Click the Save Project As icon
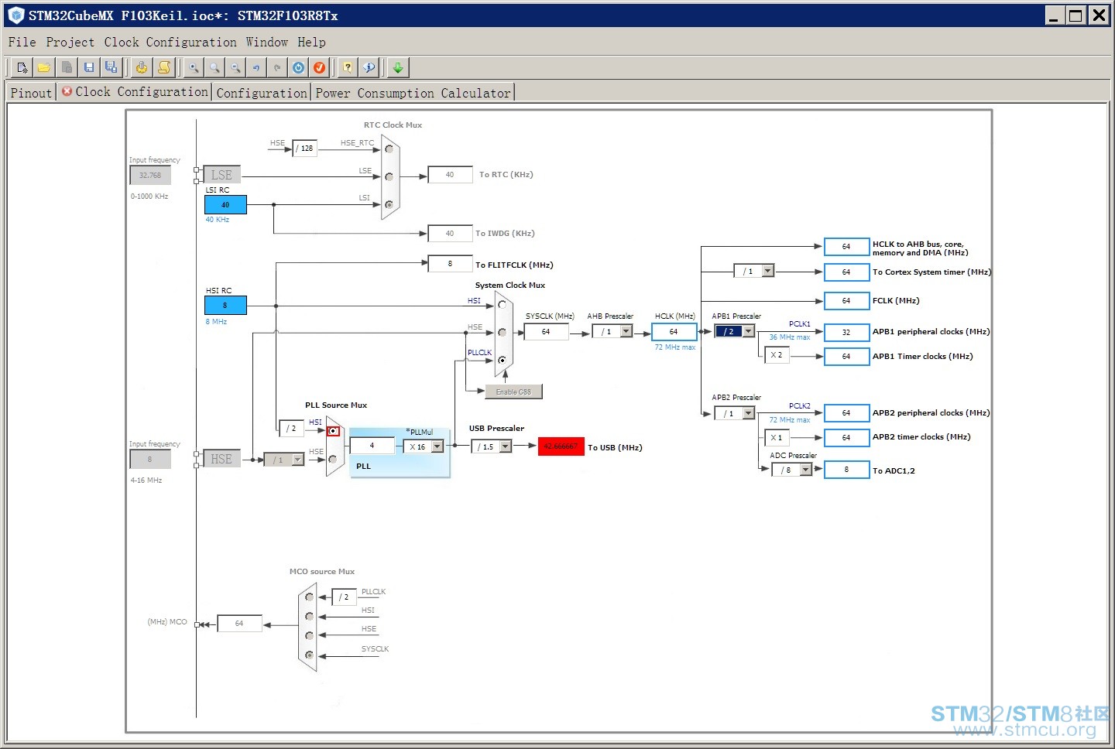 [111, 68]
